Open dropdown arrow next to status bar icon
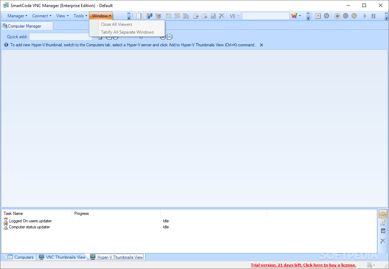Viewport: 389px width, 269px height. tap(374, 265)
